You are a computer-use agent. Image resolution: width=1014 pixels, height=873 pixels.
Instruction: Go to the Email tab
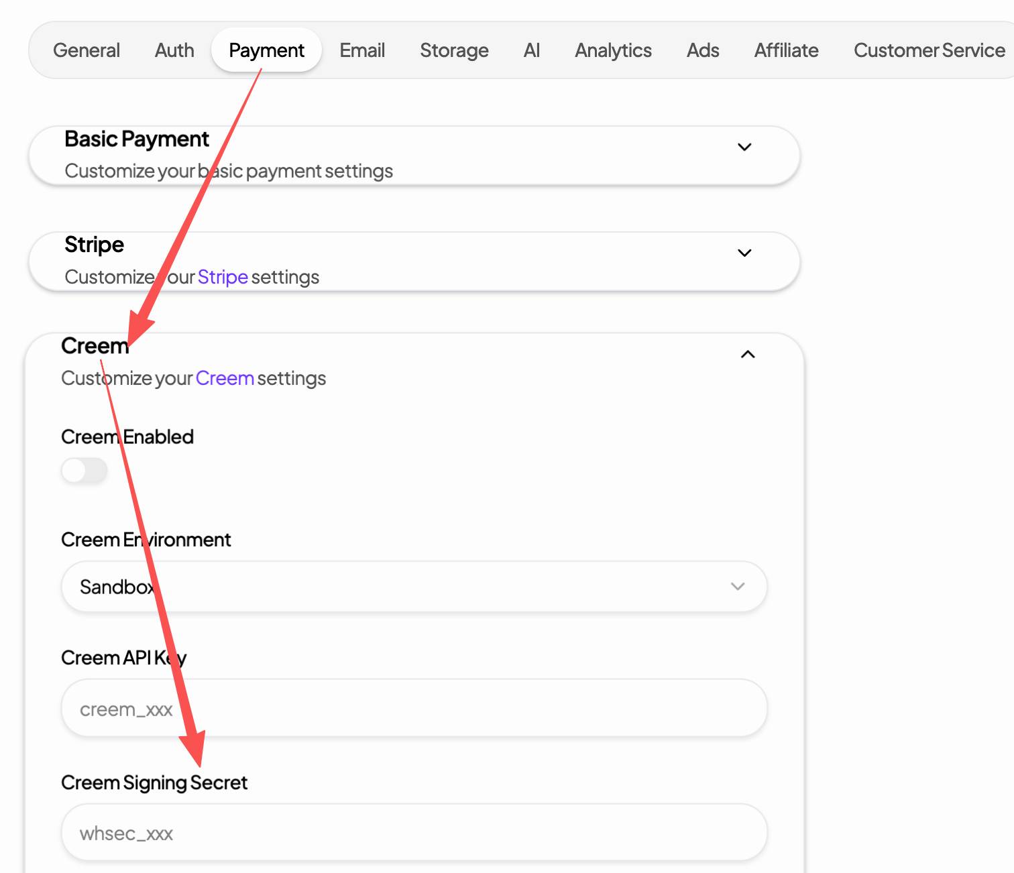click(x=362, y=50)
